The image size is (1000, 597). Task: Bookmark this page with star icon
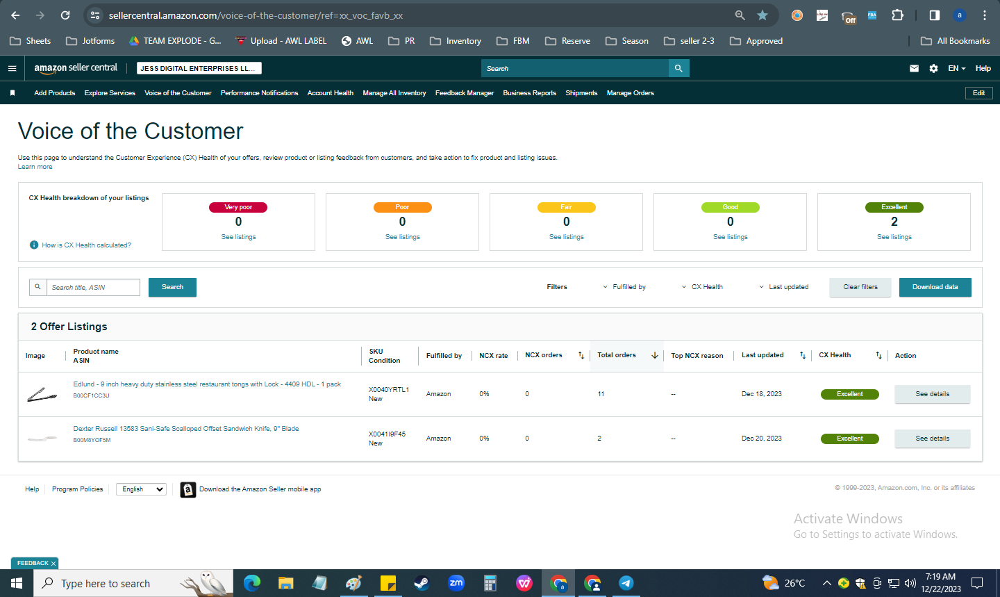click(762, 15)
